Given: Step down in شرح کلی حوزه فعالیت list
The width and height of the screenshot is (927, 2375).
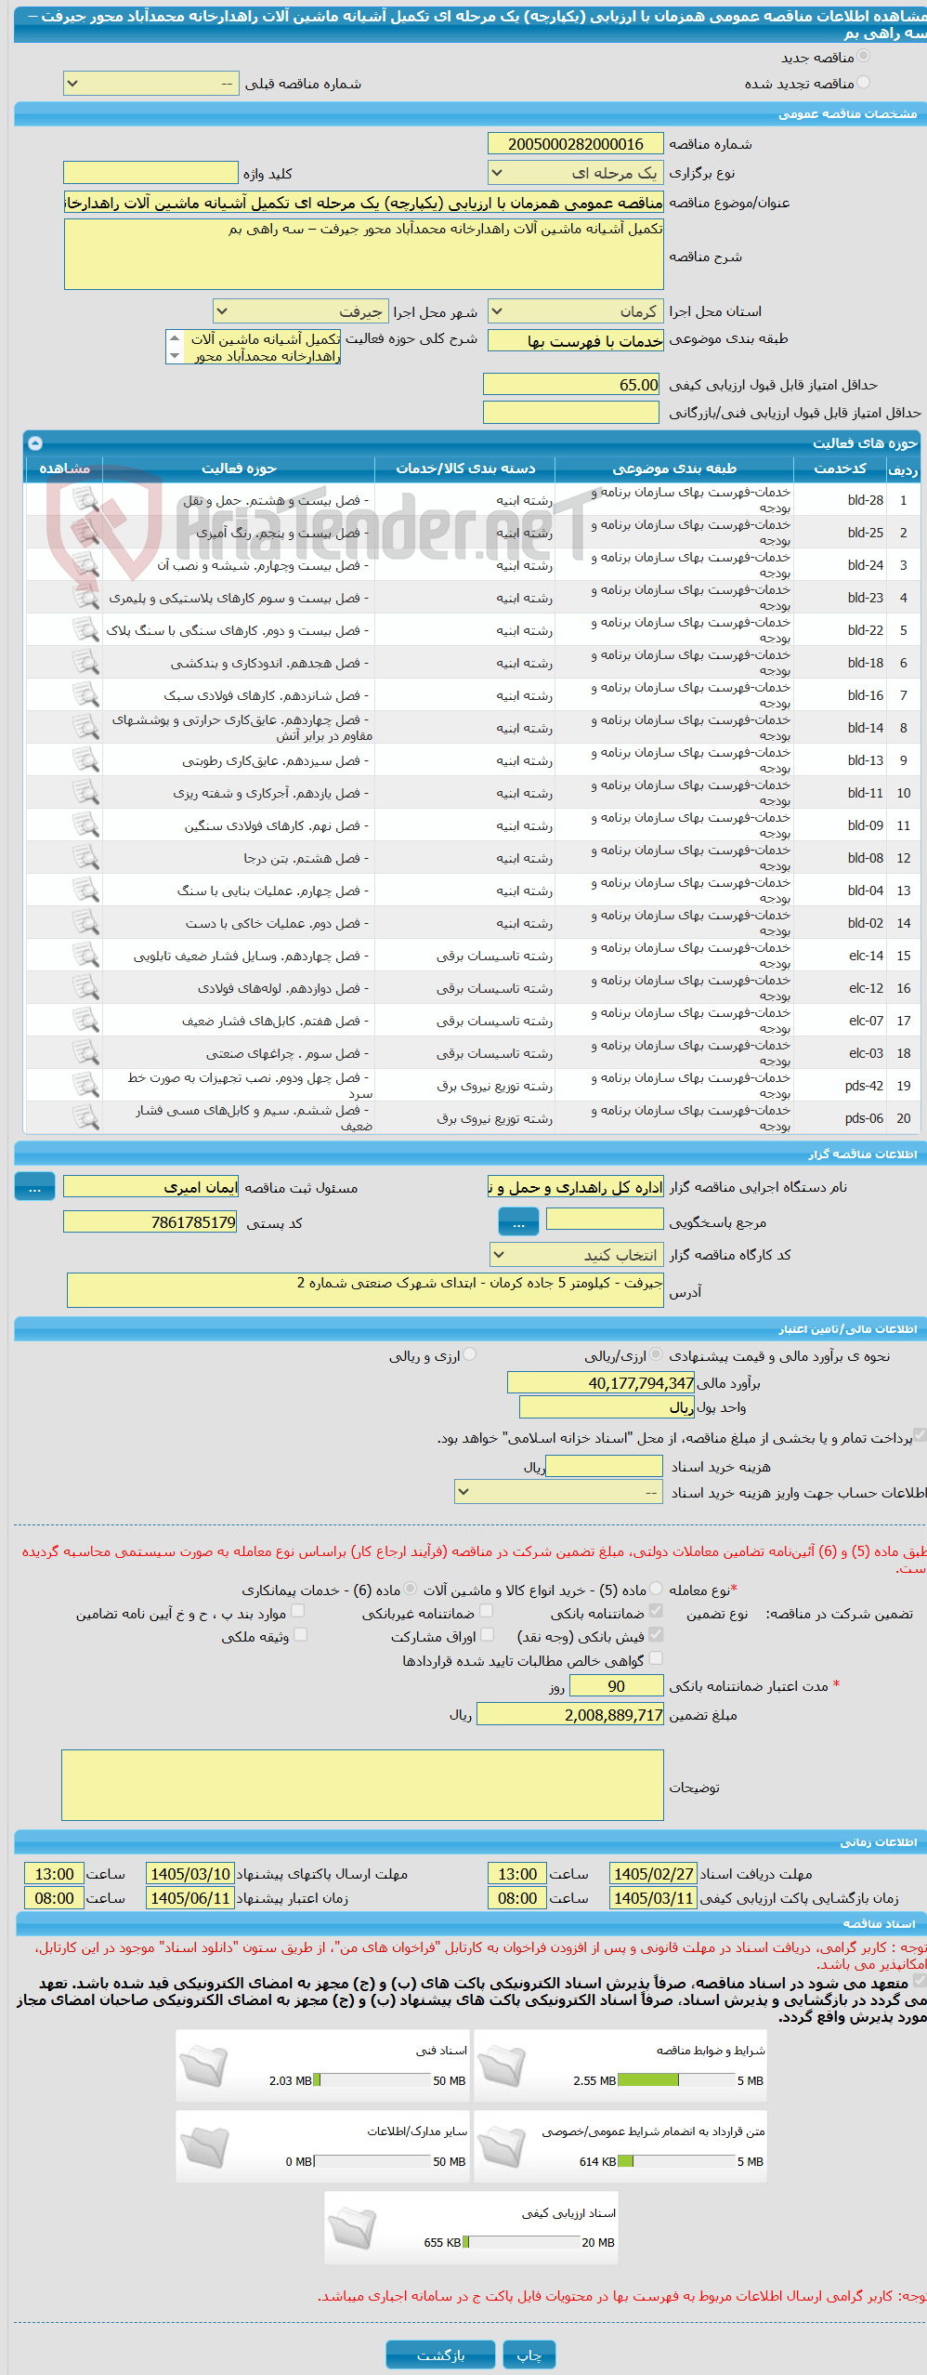Looking at the screenshot, I should (x=175, y=355).
